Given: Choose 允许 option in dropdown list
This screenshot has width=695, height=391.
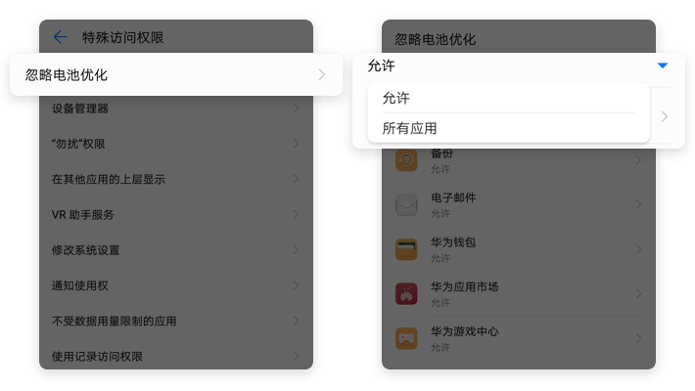Looking at the screenshot, I should (508, 98).
